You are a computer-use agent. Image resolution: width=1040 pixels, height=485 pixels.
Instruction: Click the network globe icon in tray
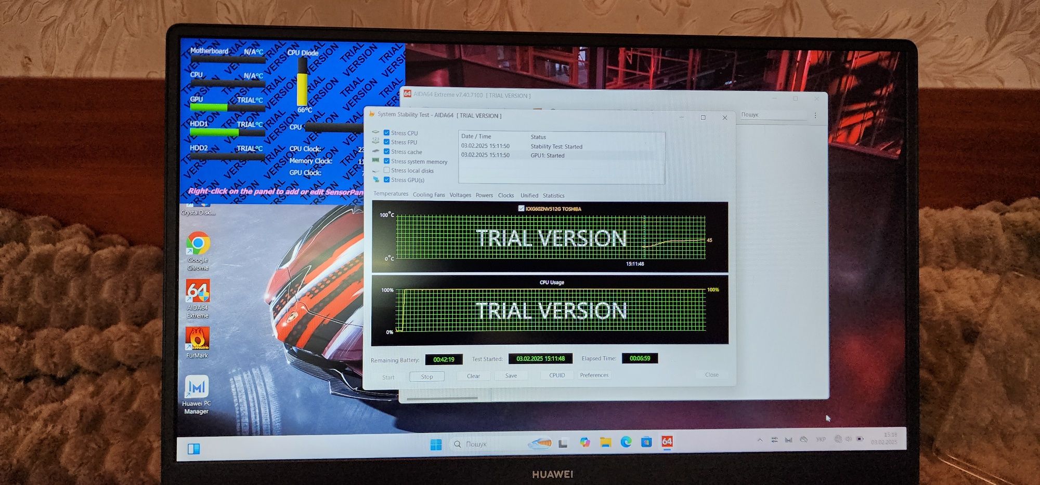pyautogui.click(x=838, y=439)
